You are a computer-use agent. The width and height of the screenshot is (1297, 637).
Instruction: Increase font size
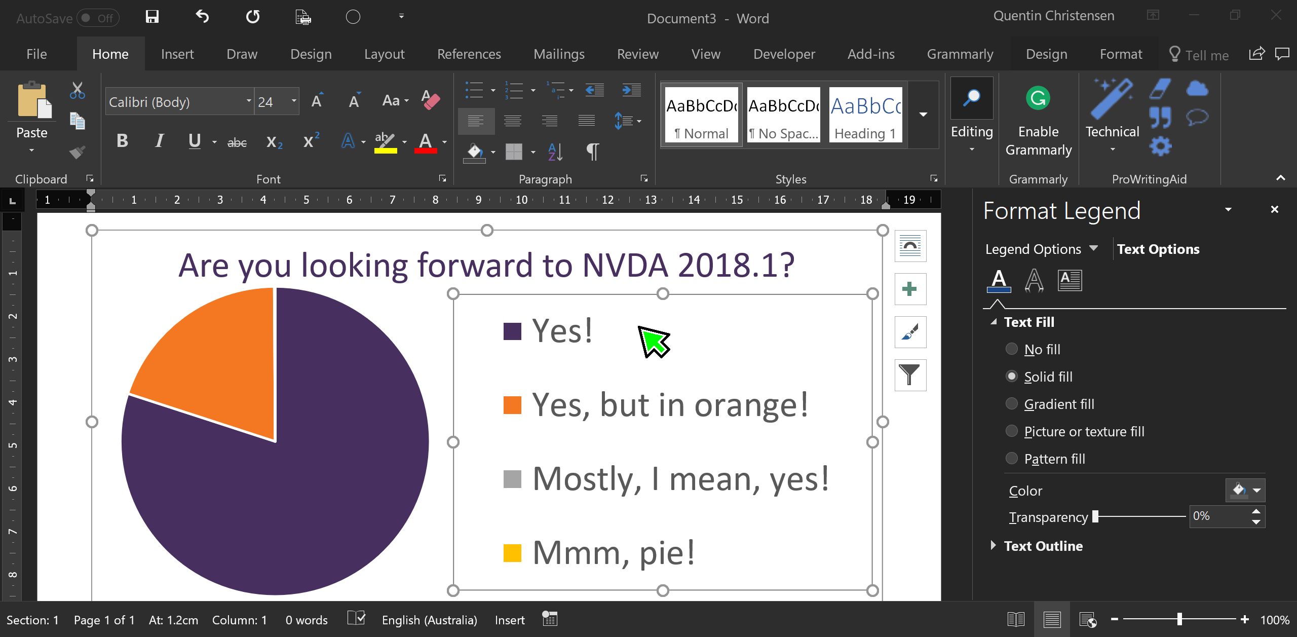click(x=318, y=101)
